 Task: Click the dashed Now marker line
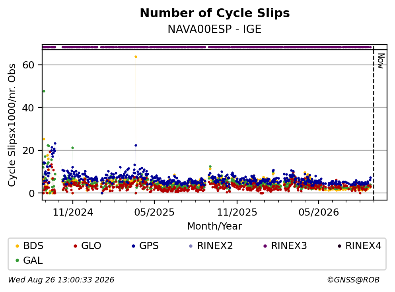coord(374,123)
